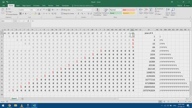Apply the Neutral cell style
The image size is (192, 108).
click(129, 13)
